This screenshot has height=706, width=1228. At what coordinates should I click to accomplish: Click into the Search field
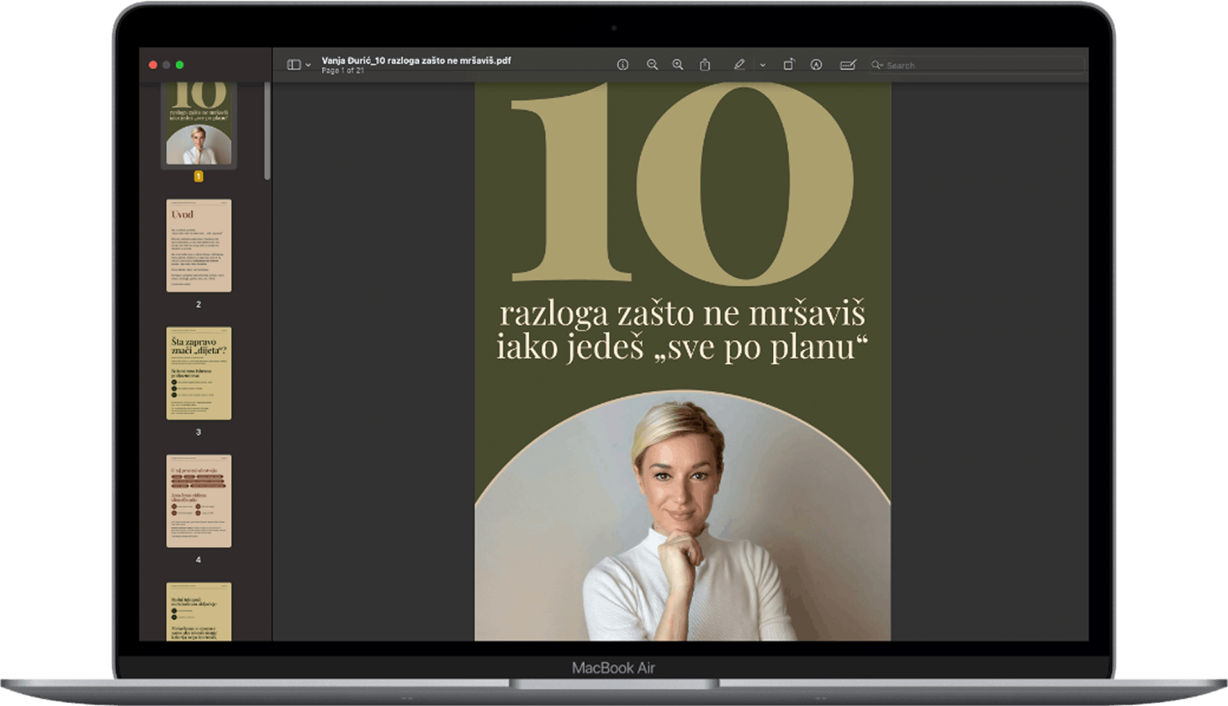coord(977,65)
